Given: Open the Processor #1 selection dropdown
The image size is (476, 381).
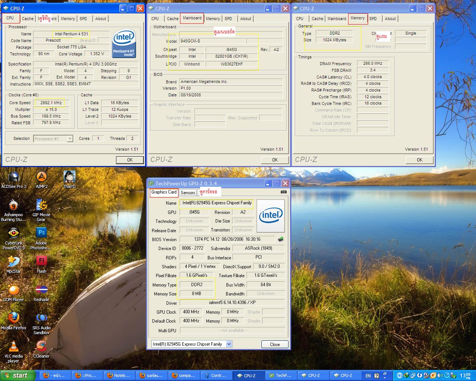Looking at the screenshot, I should pos(53,139).
